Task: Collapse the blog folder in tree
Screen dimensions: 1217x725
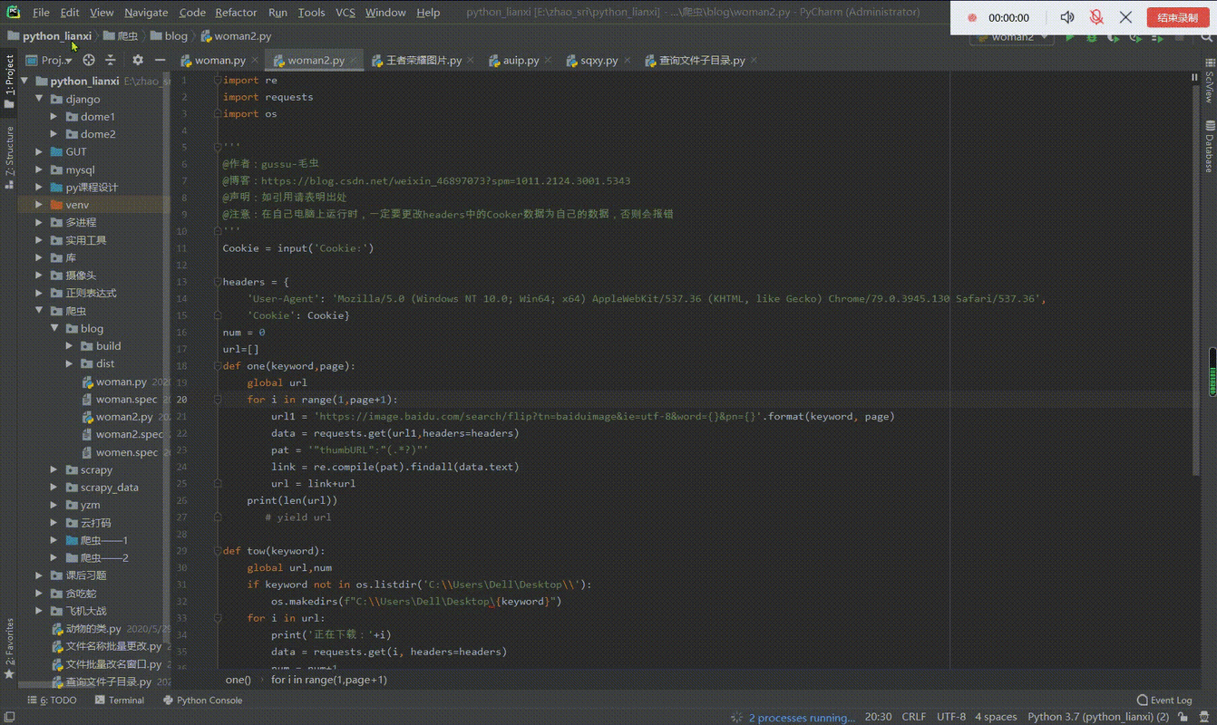Action: (54, 328)
